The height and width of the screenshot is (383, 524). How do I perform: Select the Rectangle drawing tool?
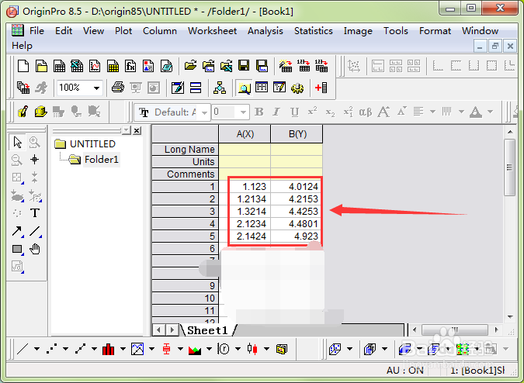tap(17, 249)
